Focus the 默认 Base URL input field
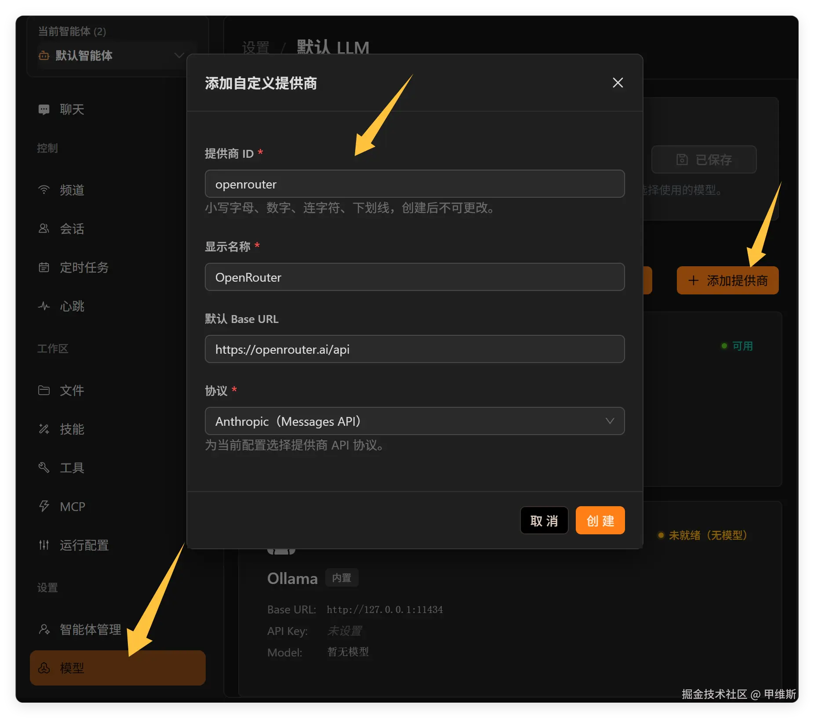 (x=414, y=349)
